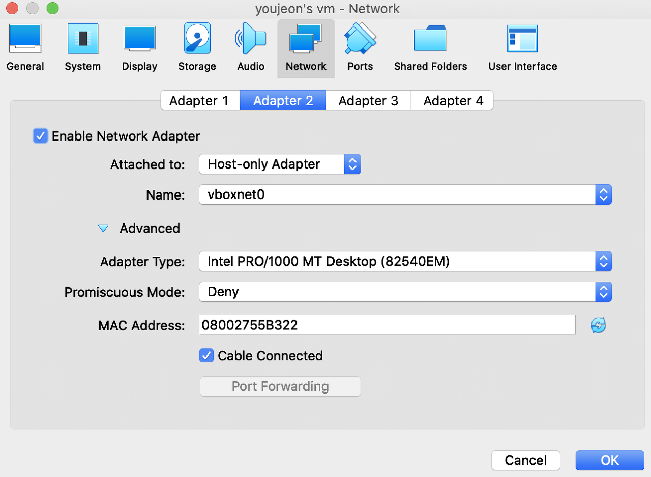Toggle the Cable Connected checkbox
Image resolution: width=651 pixels, height=477 pixels.
(x=206, y=355)
